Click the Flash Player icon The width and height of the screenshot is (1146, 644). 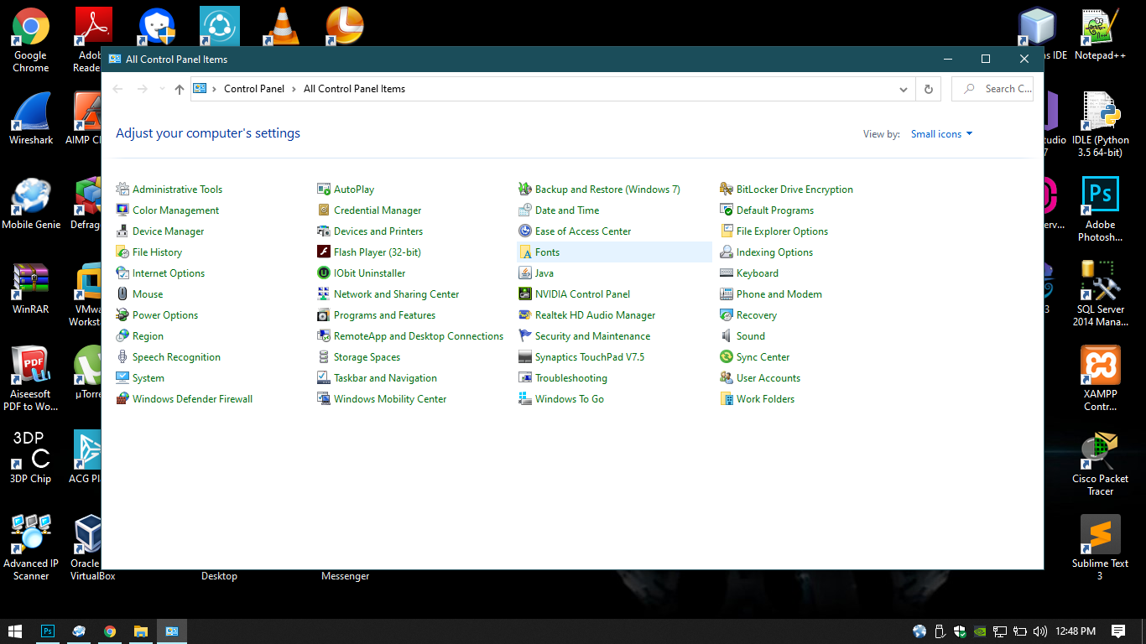[x=324, y=252]
